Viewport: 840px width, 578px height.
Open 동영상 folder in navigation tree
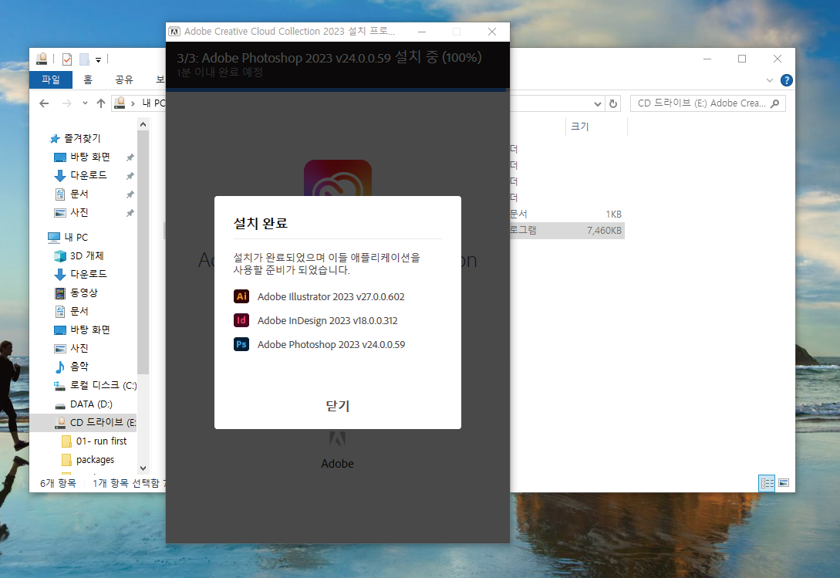(83, 292)
